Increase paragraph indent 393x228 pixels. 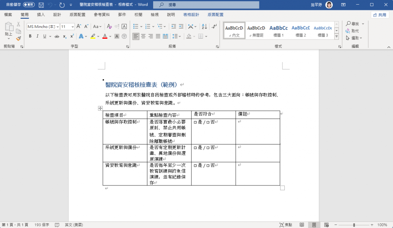click(181, 26)
